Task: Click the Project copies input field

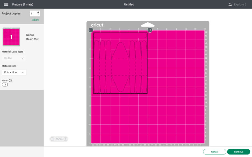Action: [x=33, y=13]
